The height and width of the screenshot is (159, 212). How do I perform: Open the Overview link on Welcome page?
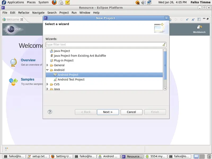tap(28, 60)
